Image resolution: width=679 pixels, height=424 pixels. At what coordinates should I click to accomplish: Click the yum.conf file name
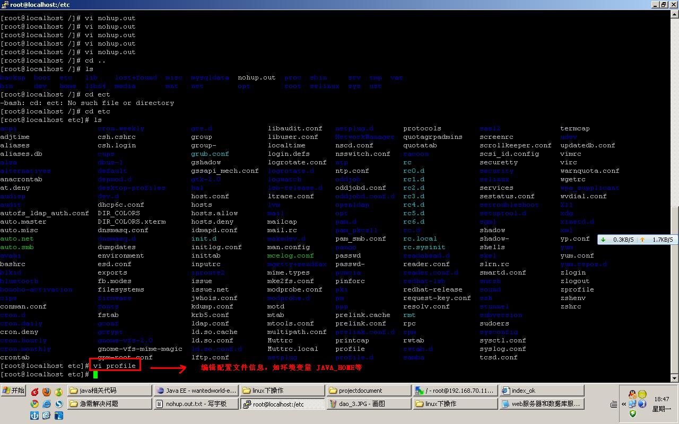[577, 255]
